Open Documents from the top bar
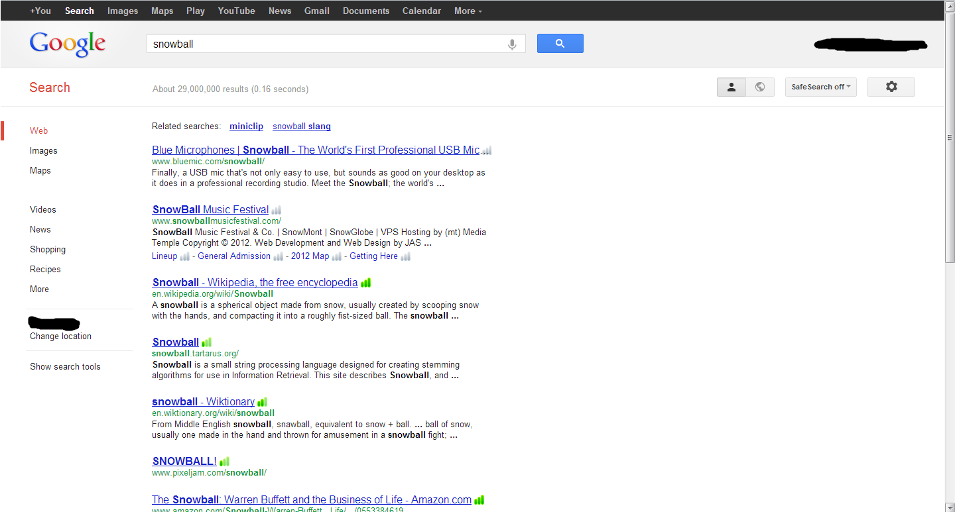This screenshot has height=512, width=955. click(x=366, y=11)
